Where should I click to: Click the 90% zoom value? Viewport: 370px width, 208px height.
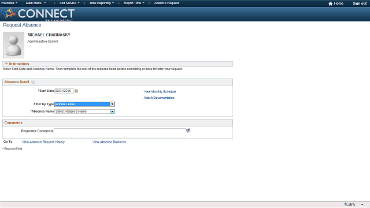coord(351,204)
